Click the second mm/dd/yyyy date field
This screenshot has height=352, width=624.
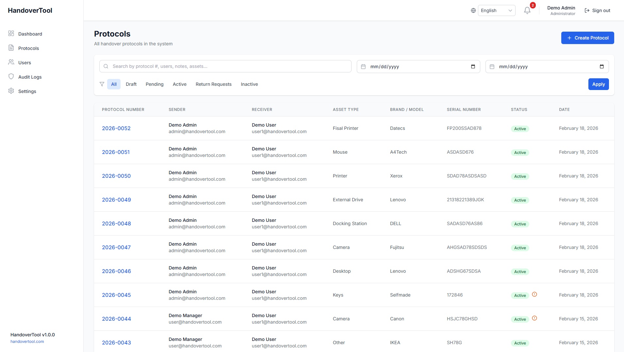point(547,67)
